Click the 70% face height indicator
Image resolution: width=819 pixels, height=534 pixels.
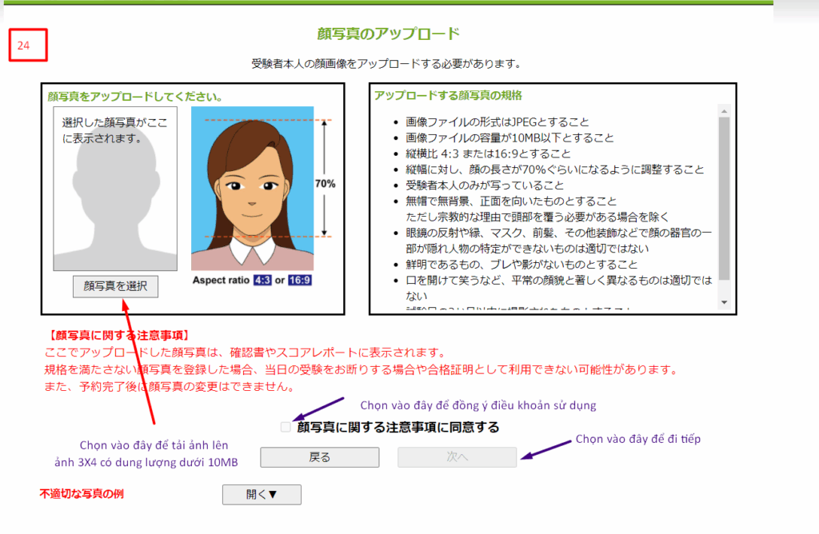pos(325,183)
